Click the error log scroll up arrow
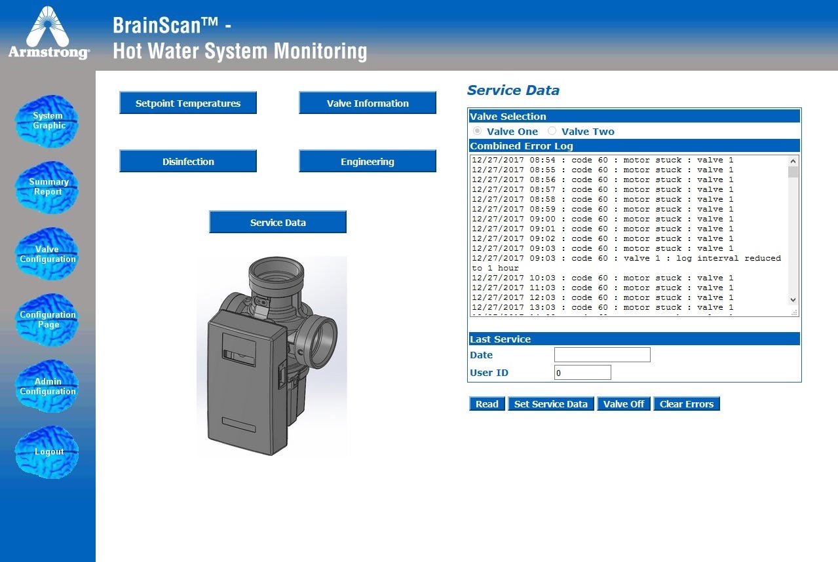Screen dimensions: 838x562 (793, 161)
